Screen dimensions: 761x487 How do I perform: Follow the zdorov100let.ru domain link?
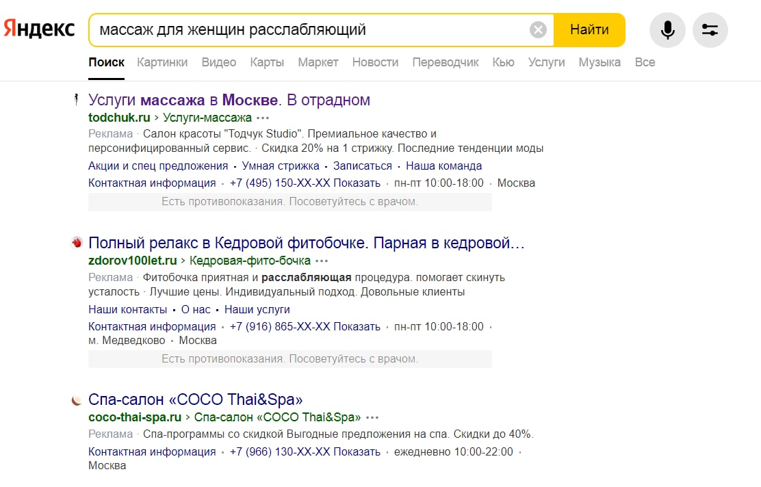tap(133, 261)
